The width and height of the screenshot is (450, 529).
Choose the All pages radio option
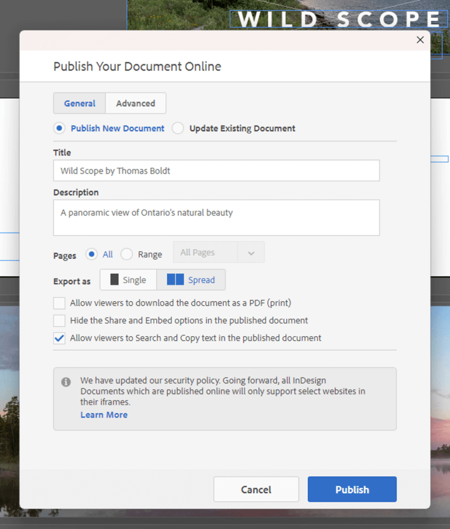(91, 254)
